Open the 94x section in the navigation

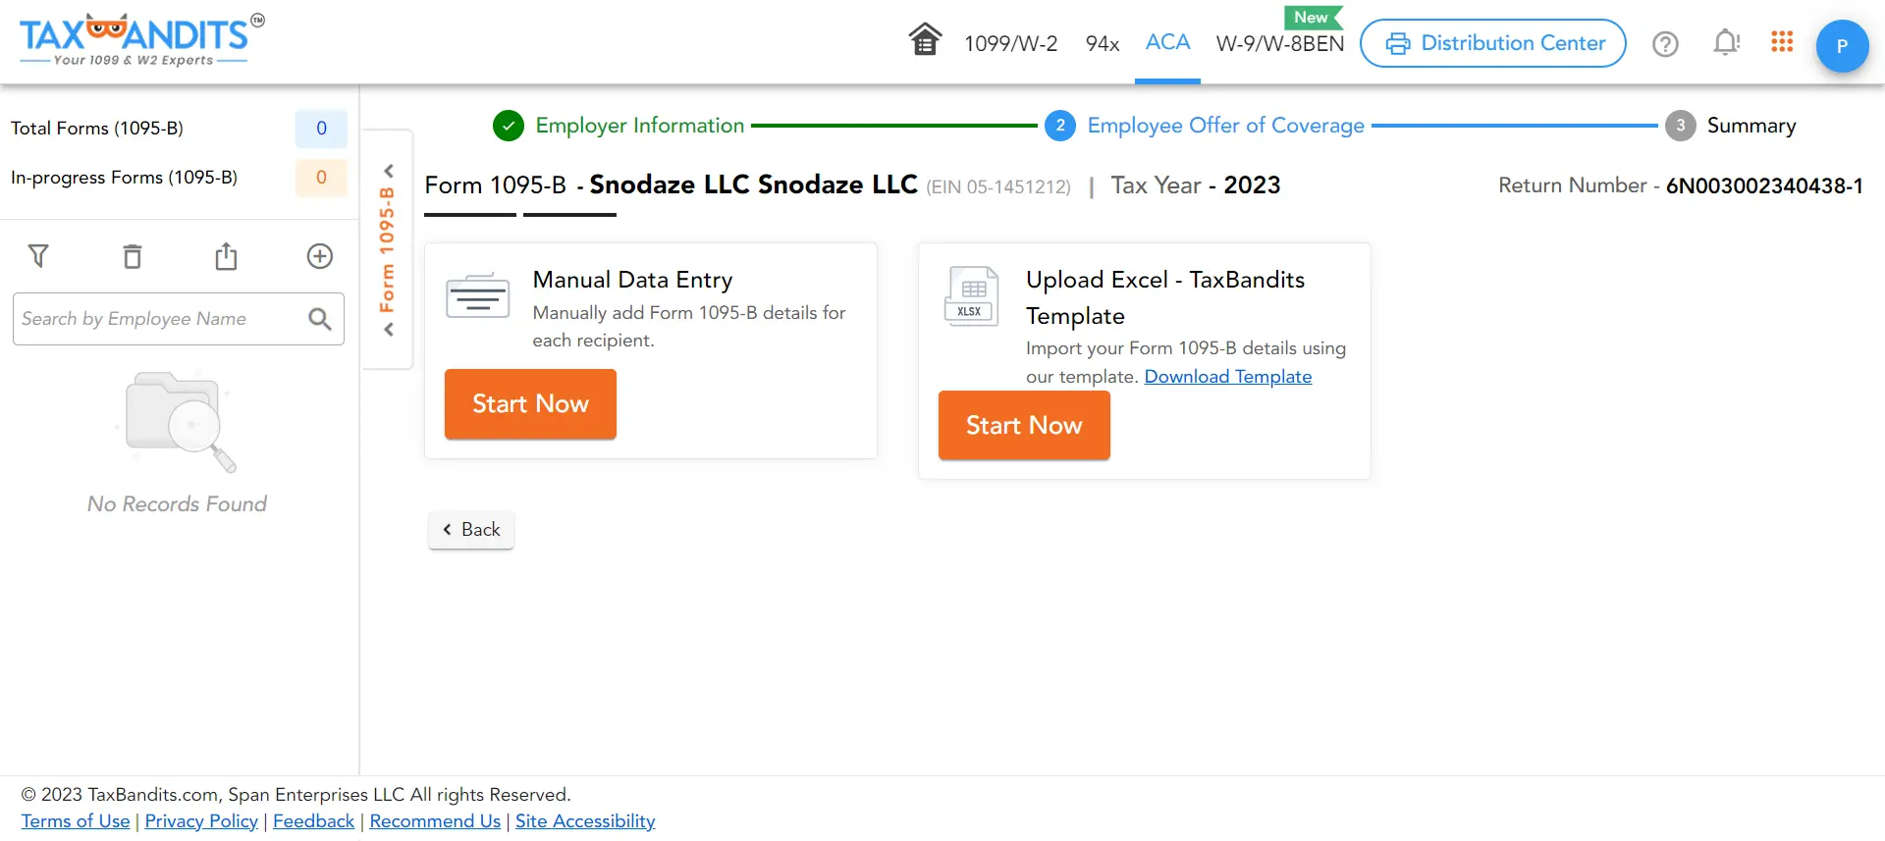(x=1102, y=43)
